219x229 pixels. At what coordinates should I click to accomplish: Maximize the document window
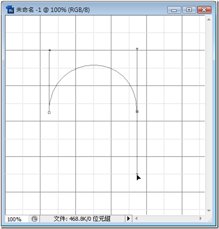point(189,10)
